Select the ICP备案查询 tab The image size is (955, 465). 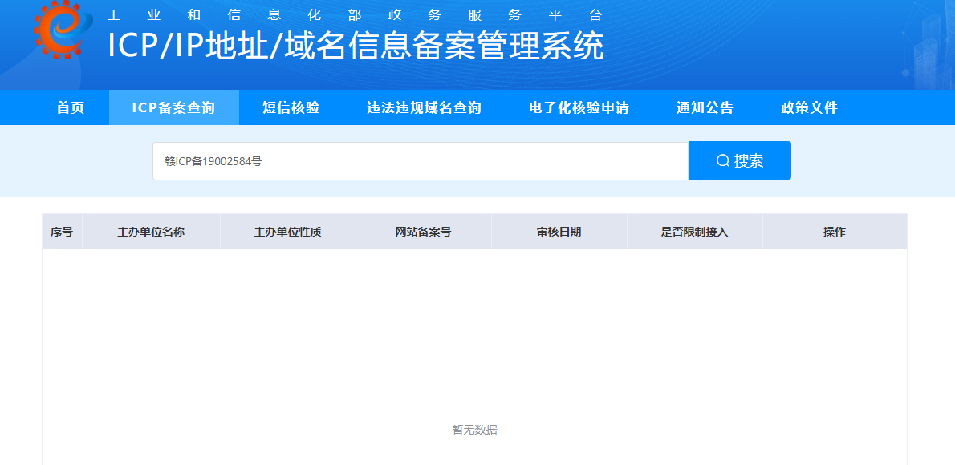(173, 107)
